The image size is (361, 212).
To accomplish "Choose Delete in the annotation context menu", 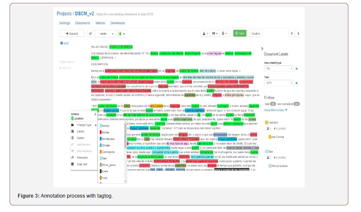I will 80,138.
